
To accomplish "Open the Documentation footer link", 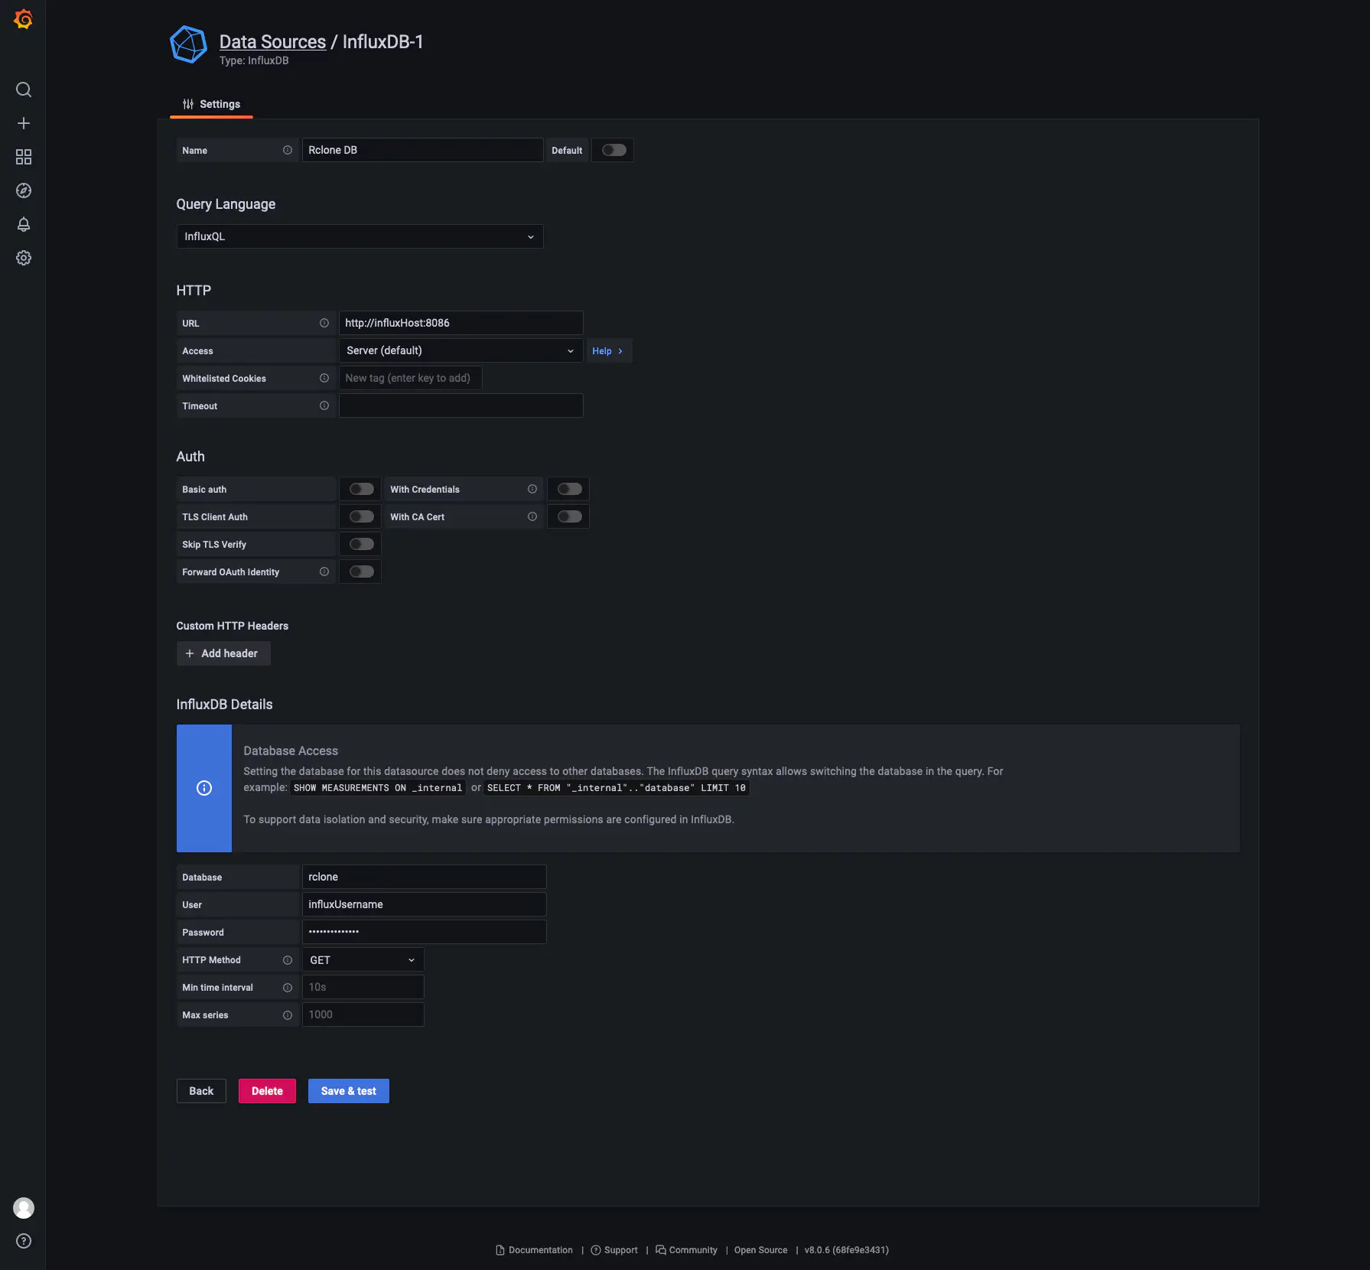I will (534, 1250).
